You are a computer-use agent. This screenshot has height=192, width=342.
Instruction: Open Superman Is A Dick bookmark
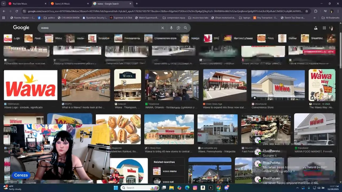(x=121, y=18)
